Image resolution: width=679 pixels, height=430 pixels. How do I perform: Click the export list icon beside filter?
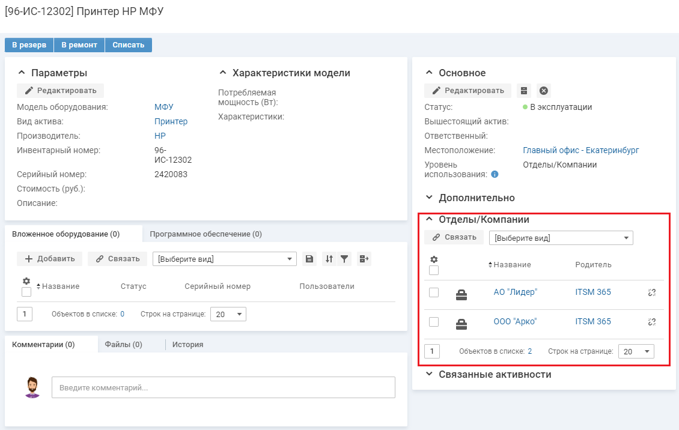point(364,259)
